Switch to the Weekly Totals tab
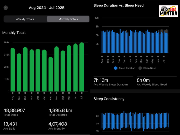The image size is (180, 135). pos(25,19)
